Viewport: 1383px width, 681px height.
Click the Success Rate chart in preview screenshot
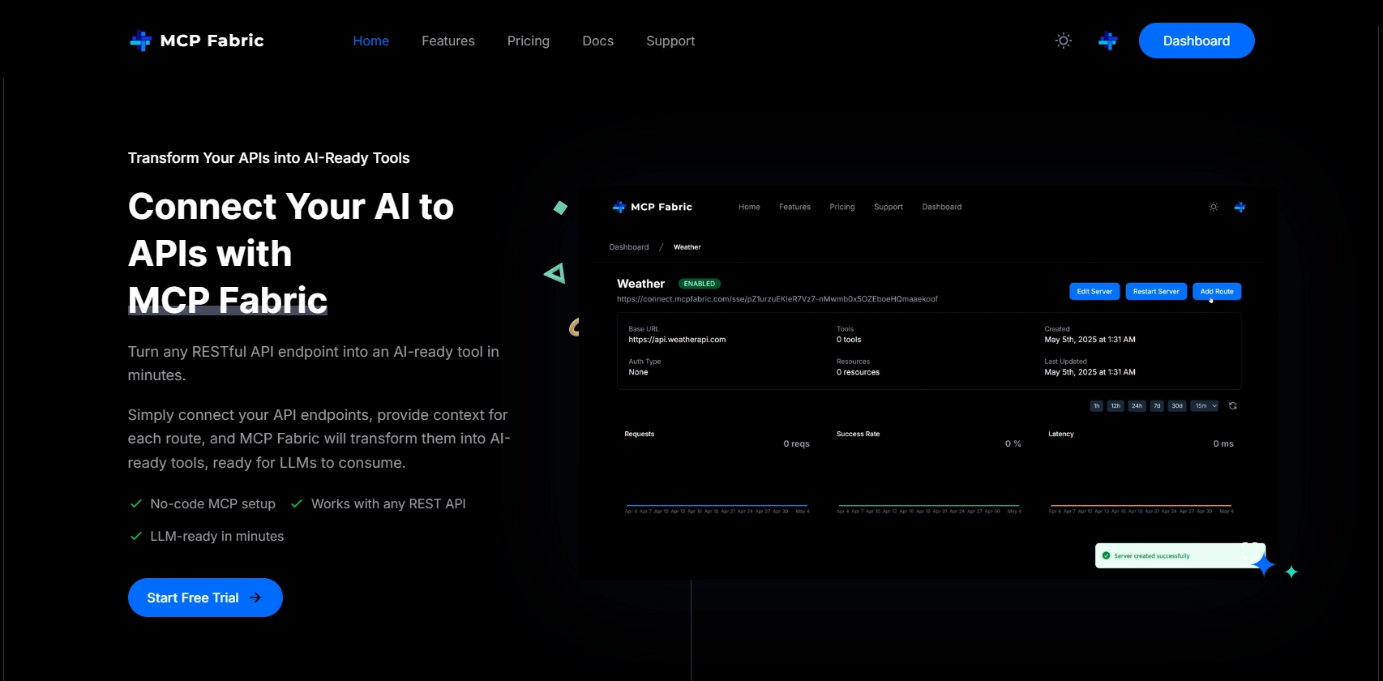tap(929, 473)
